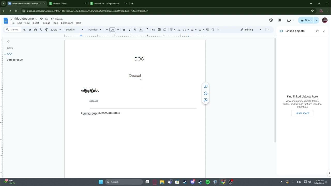331x186 pixels.
Task: Open comment history icon in header
Action: 280,20
